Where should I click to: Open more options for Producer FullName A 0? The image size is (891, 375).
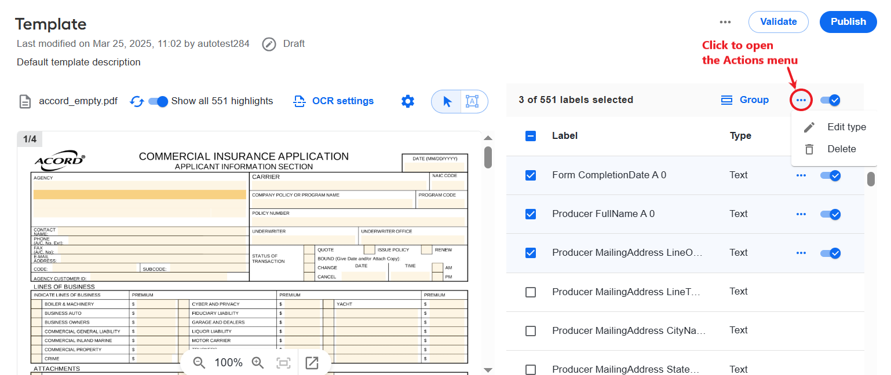(x=801, y=214)
